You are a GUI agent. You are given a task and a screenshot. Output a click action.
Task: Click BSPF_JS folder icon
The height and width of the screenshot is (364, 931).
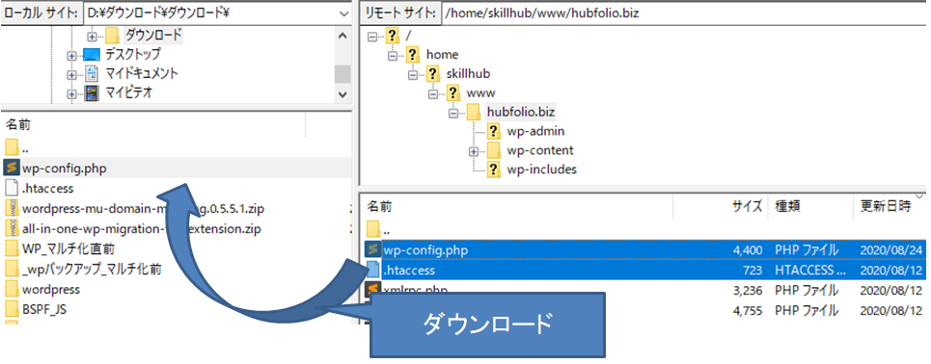coord(12,310)
